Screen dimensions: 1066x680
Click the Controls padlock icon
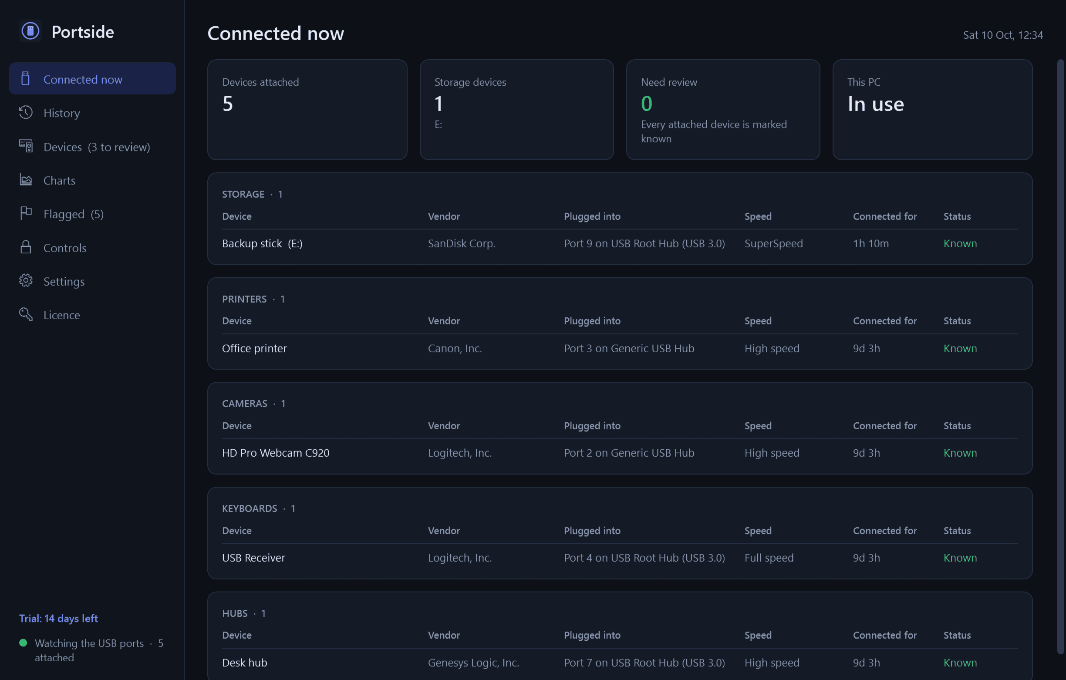point(26,247)
